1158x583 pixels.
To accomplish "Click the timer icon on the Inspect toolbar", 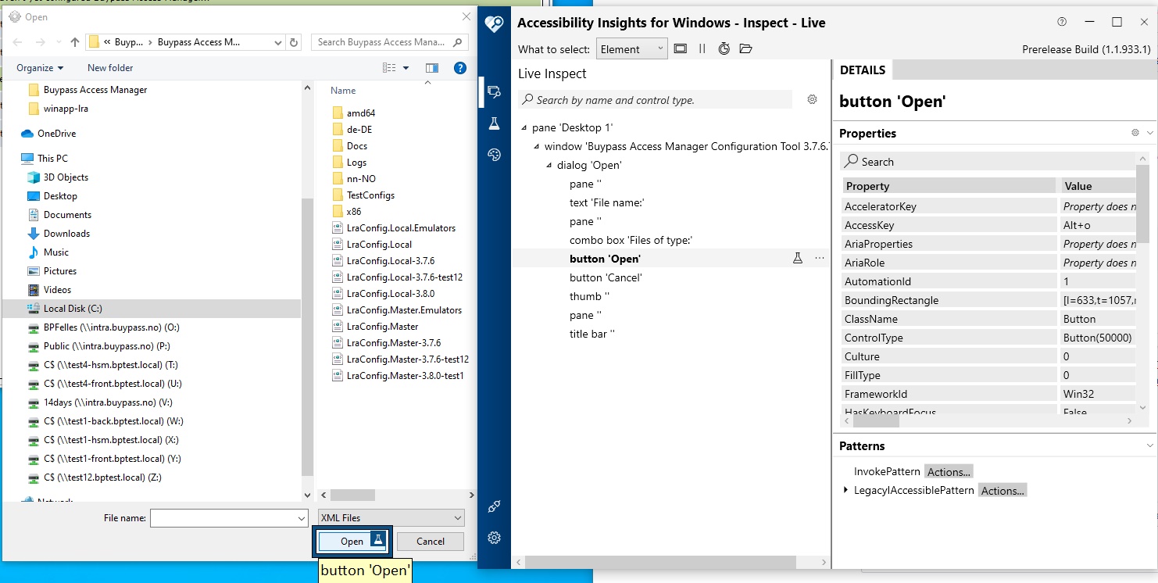I will pos(723,48).
